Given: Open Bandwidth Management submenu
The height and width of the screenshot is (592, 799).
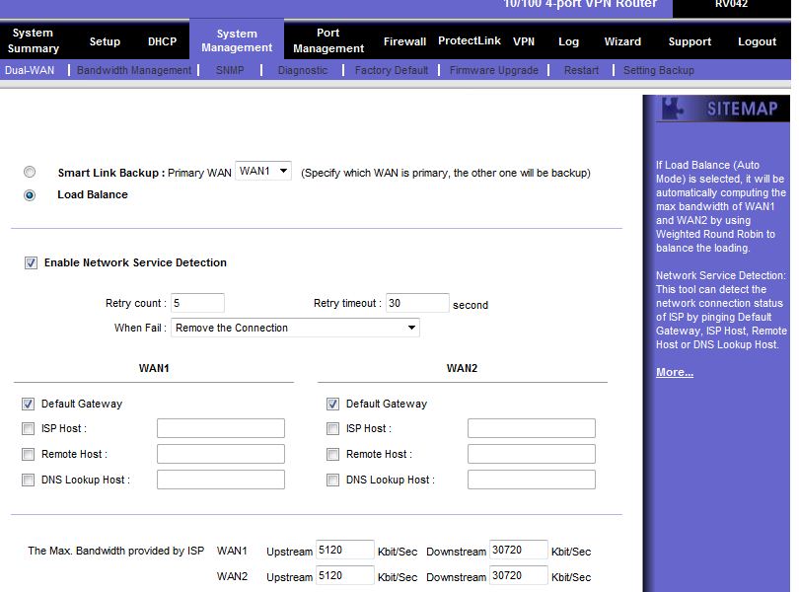Looking at the screenshot, I should pos(134,70).
